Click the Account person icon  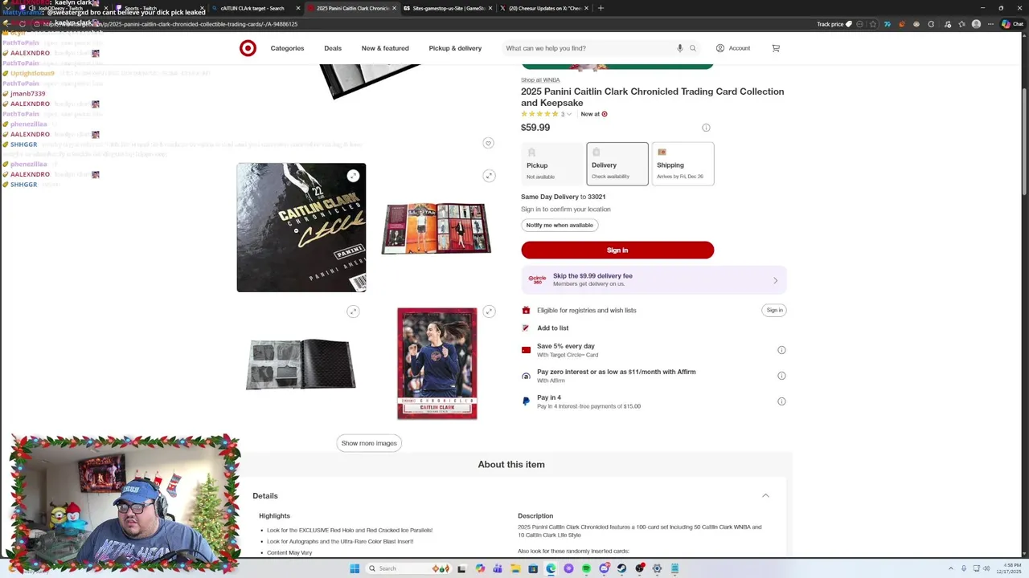point(720,48)
